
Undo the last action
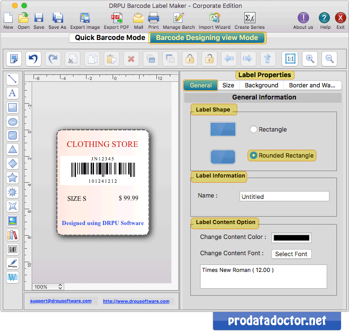coord(34,59)
